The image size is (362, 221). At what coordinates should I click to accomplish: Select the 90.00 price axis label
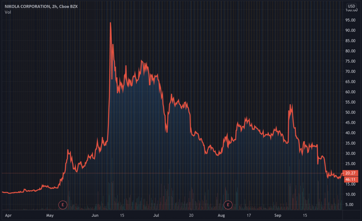point(350,30)
